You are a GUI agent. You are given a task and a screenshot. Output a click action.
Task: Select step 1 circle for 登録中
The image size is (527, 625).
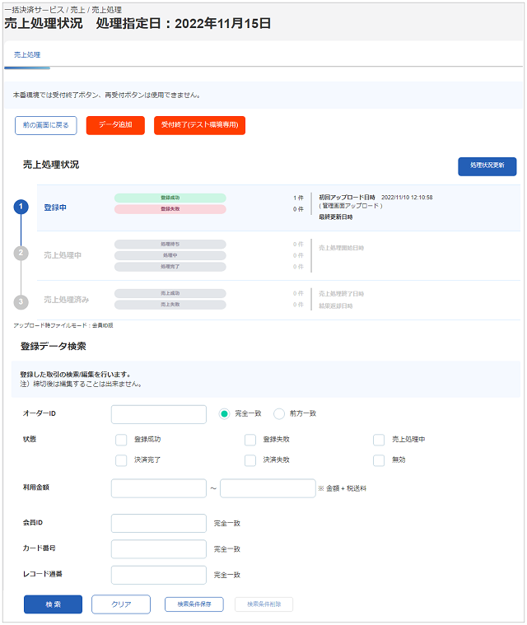click(x=21, y=207)
